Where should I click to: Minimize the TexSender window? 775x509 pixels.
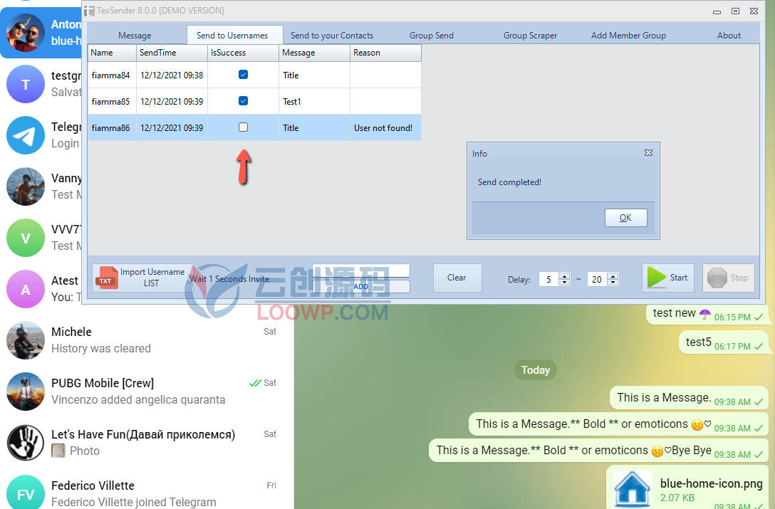tap(717, 11)
